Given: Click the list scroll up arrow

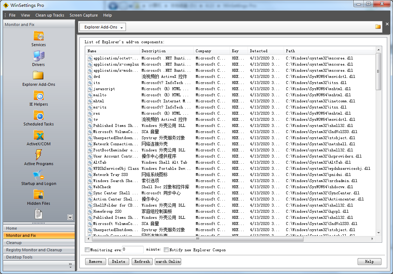Looking at the screenshot, I should coord(379,50).
